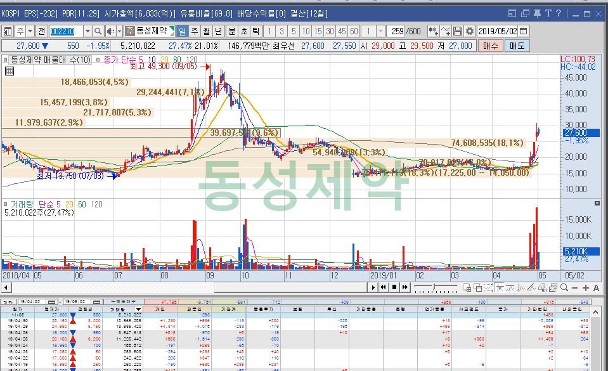608x371 pixels.
Task: Pin the window with pushpin icon
Action: coord(537,13)
